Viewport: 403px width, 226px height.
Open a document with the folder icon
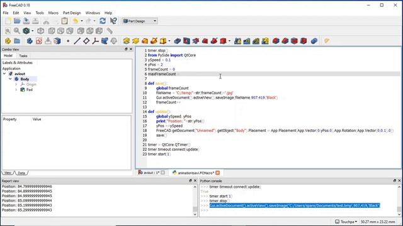click(x=17, y=21)
